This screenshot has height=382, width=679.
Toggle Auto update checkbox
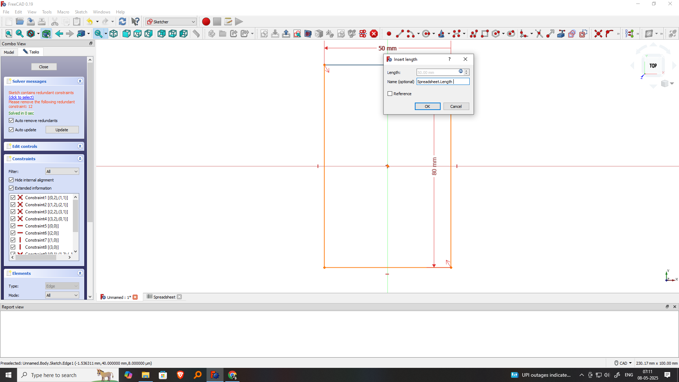coord(11,130)
